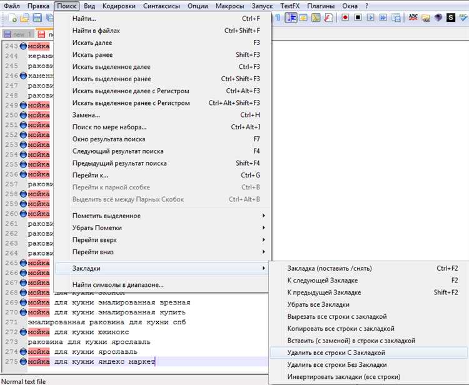Viewport: 469px width, 385px height.
Task: Open the Макросы menu
Action: pyautogui.click(x=229, y=6)
